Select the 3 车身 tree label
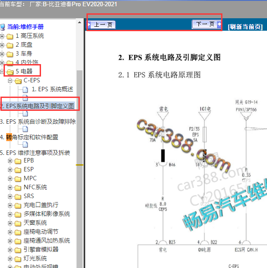 point(24,54)
